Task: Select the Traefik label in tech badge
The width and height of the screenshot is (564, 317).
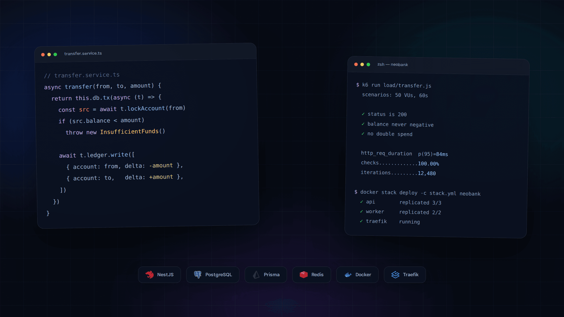Action: click(411, 275)
